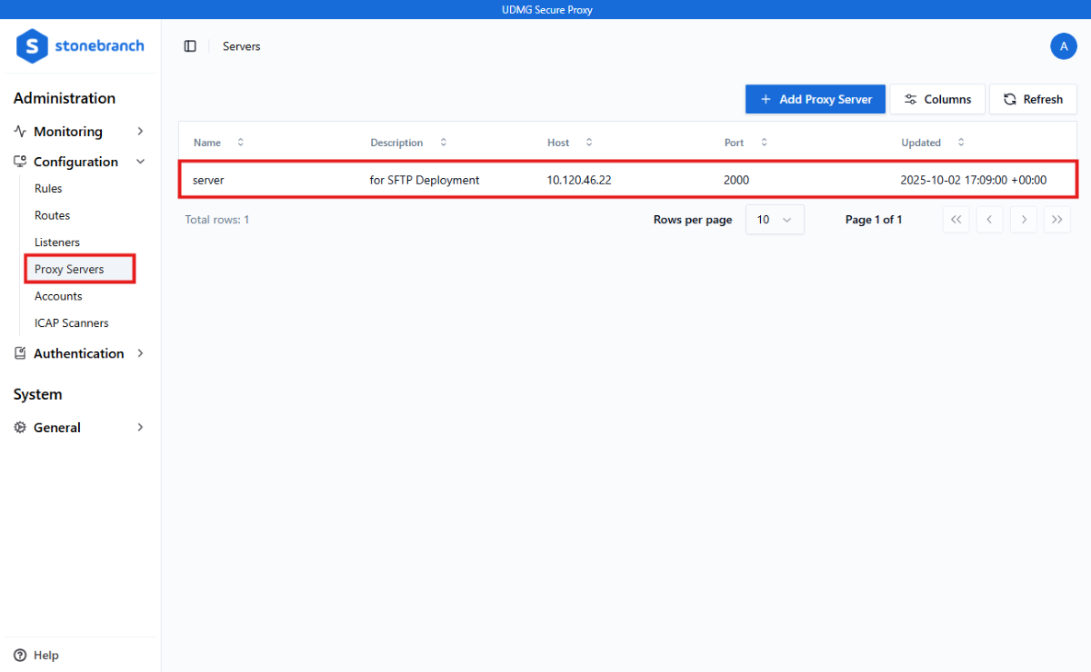Select Proxy Servers in the sidebar
This screenshot has width=1091, height=672.
pos(66,269)
